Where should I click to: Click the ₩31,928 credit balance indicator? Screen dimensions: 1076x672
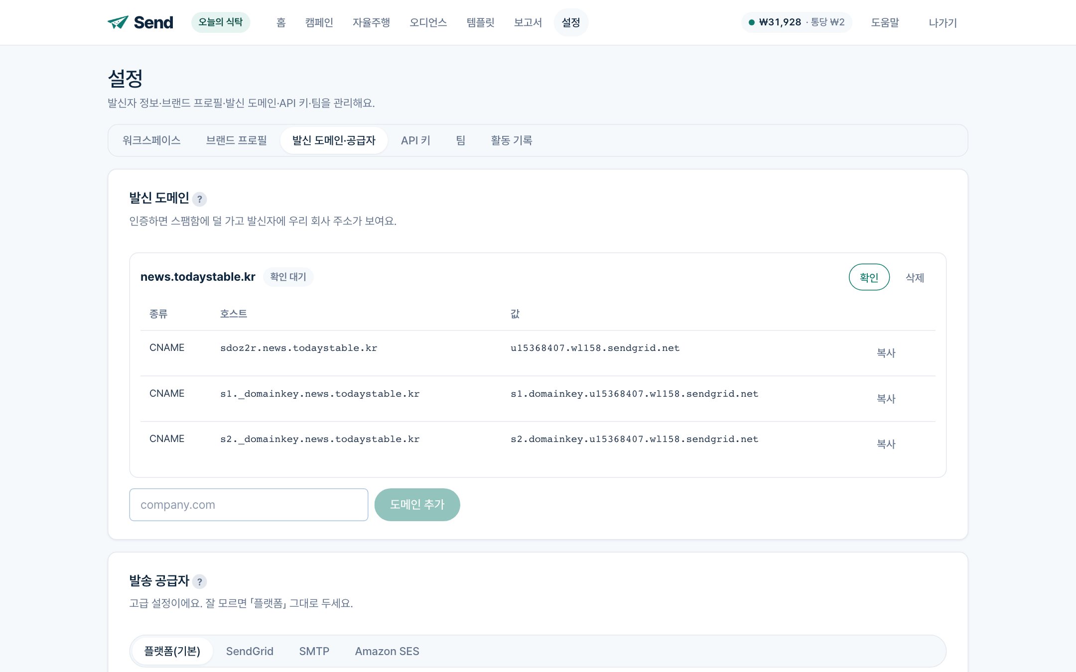click(797, 22)
